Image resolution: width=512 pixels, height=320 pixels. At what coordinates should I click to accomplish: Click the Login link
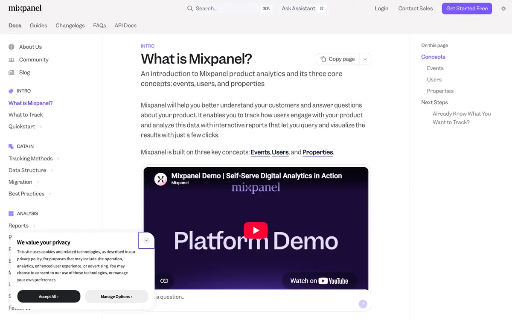click(x=381, y=9)
